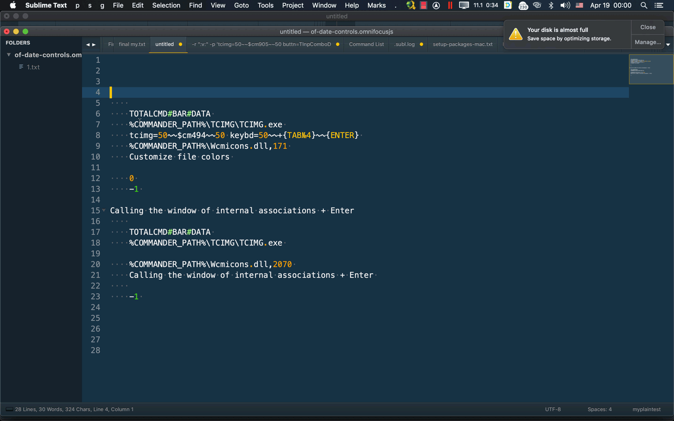Screen dimensions: 674x421
Task: Click the display mirroring menu bar icon
Action: pos(464,5)
